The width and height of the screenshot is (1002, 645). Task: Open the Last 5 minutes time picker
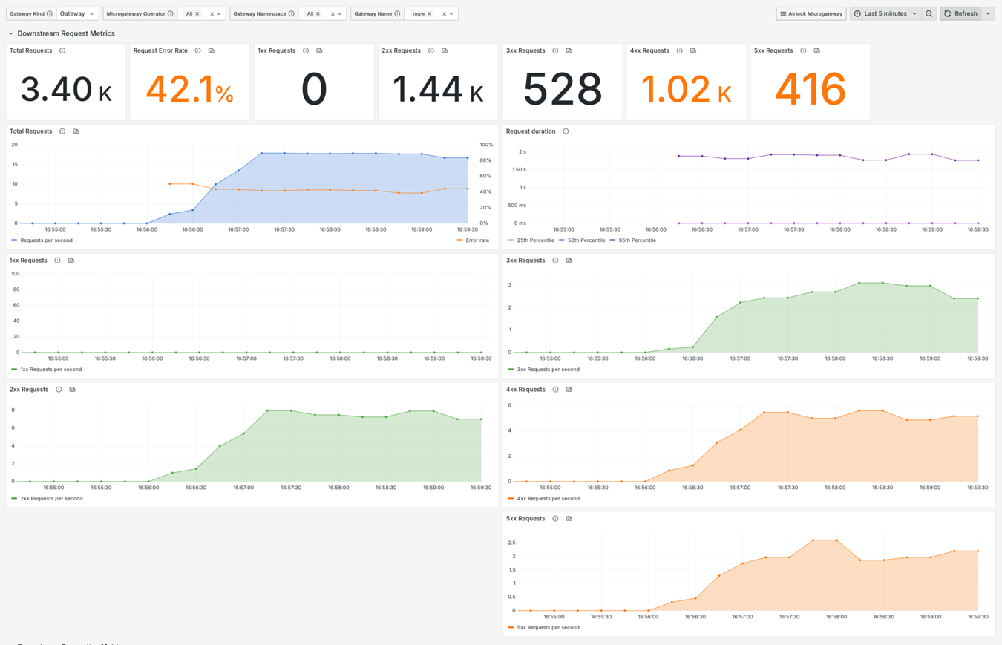(885, 13)
